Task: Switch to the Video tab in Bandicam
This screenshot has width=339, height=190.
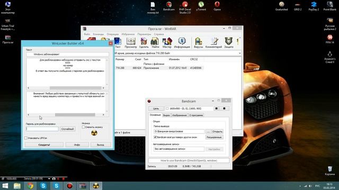Action: point(166,115)
